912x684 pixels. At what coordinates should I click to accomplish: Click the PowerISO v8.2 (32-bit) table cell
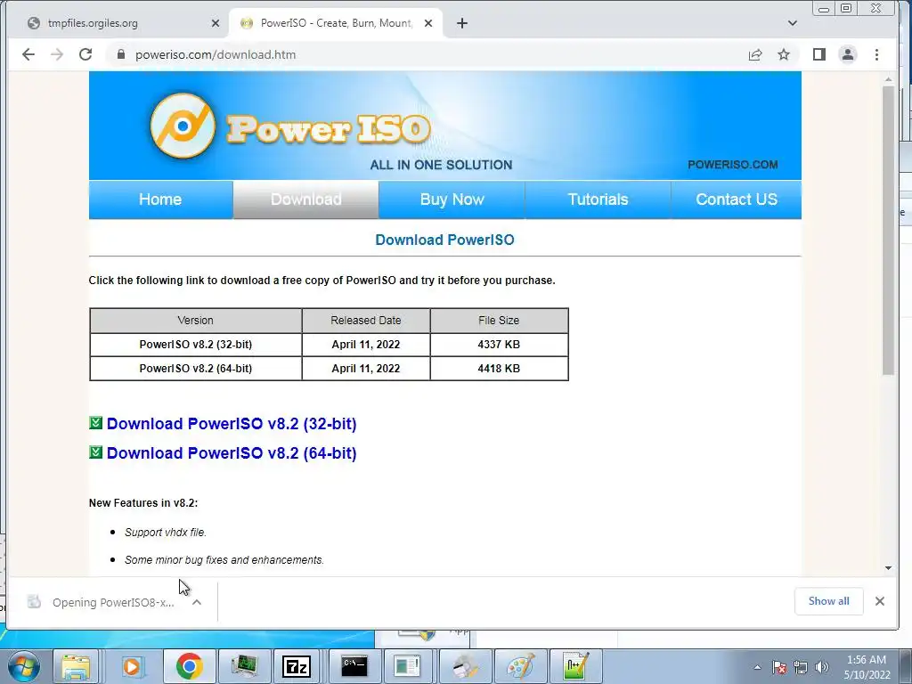[195, 345]
